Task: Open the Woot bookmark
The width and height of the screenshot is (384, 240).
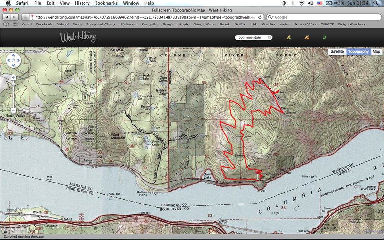Action: click(x=77, y=24)
